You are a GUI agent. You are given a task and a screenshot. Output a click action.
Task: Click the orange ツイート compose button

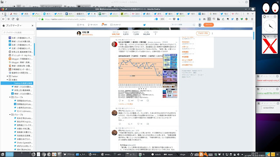click(208, 25)
